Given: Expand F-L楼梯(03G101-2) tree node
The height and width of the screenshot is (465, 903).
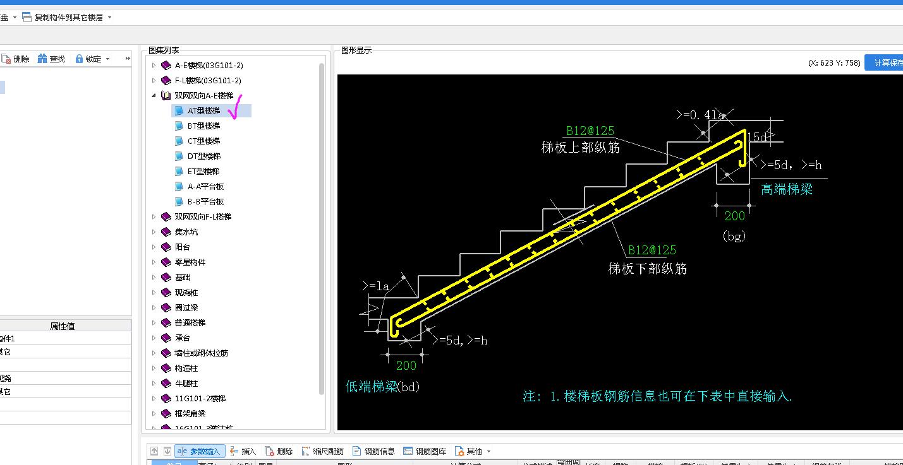Looking at the screenshot, I should 154,80.
